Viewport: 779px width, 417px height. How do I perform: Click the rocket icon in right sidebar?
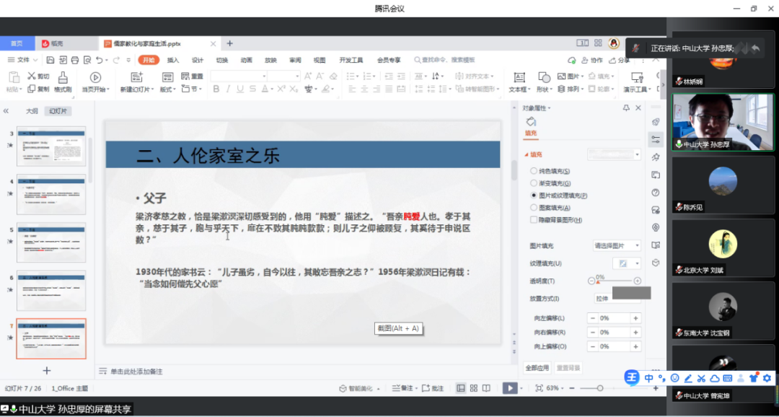tap(656, 122)
